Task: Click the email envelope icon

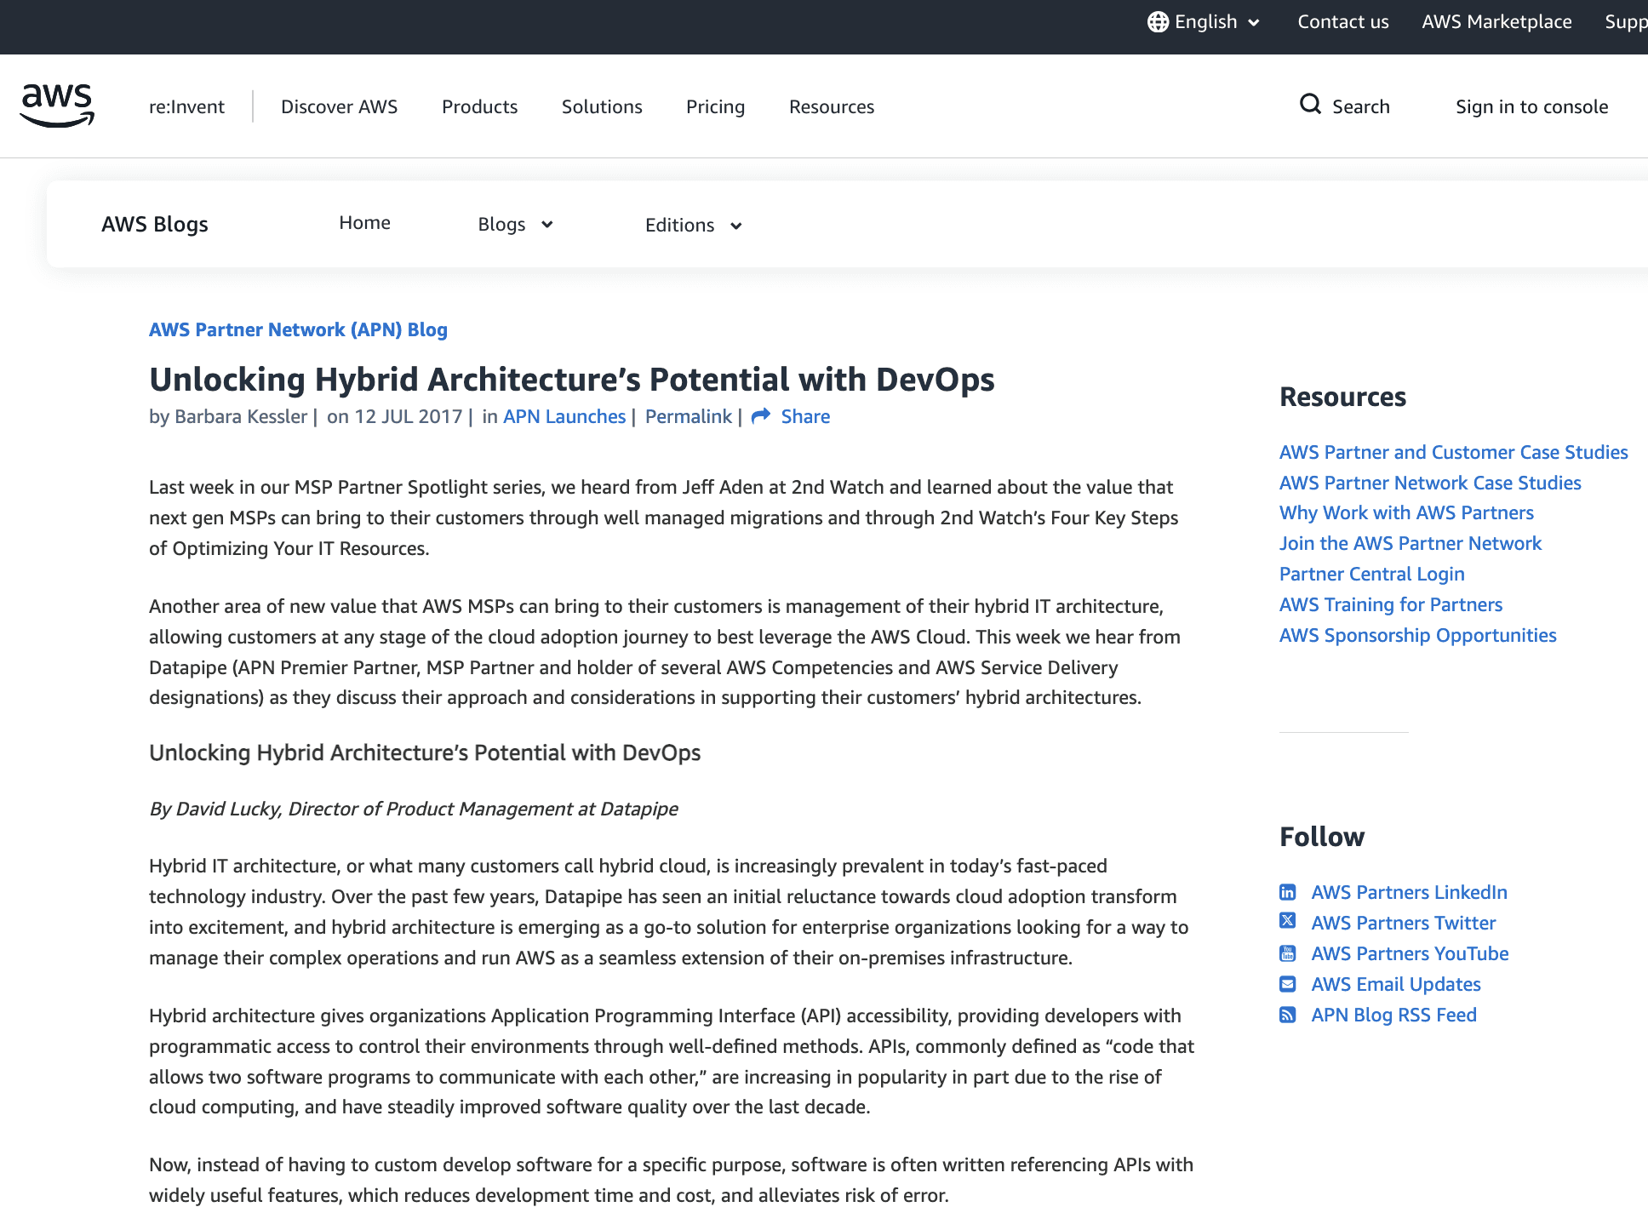Action: (x=1288, y=984)
